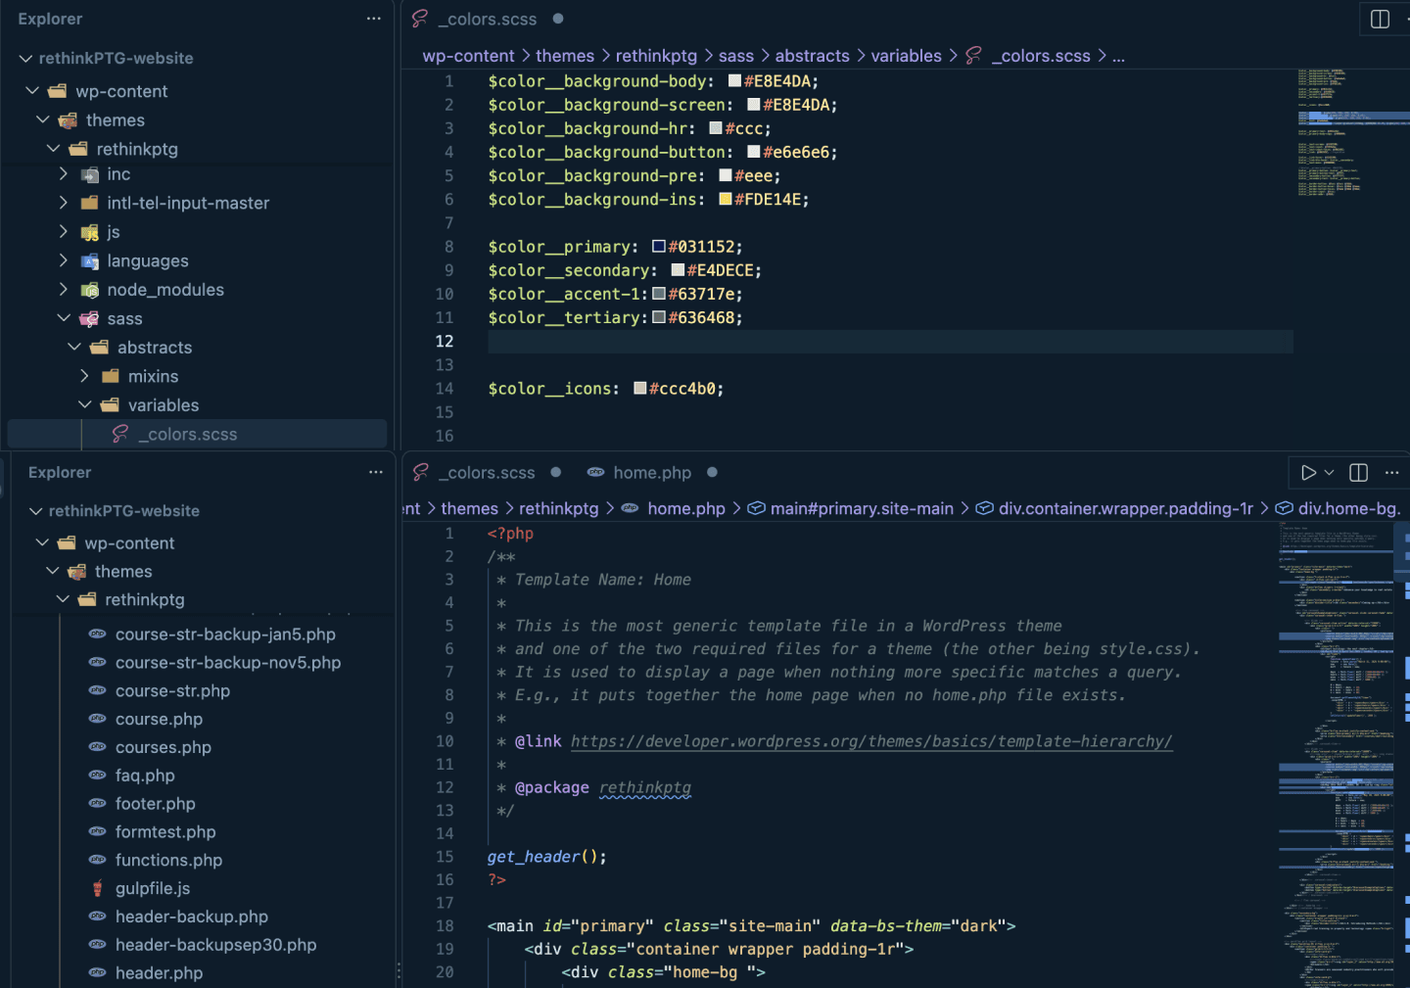Click the PHP icon beside faq.php
This screenshot has width=1410, height=988.
[97, 775]
